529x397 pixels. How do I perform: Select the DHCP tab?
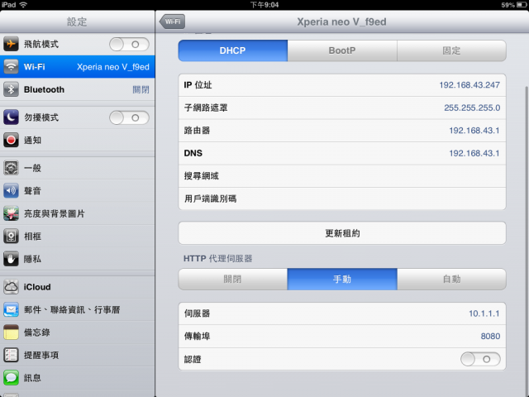click(x=233, y=50)
